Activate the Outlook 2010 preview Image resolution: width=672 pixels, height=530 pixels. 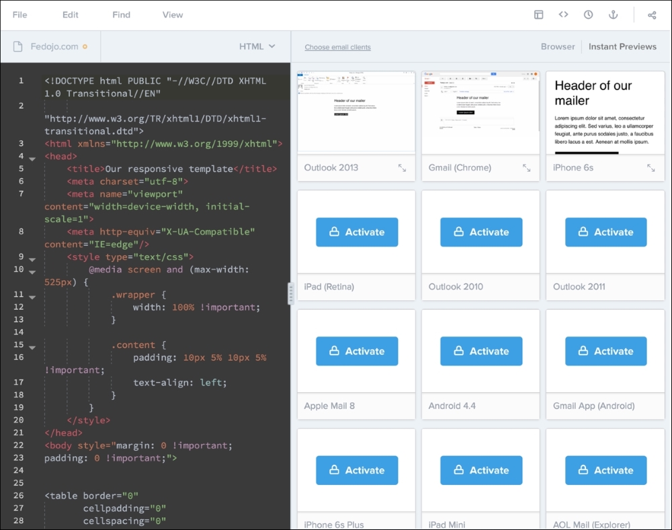click(x=481, y=232)
